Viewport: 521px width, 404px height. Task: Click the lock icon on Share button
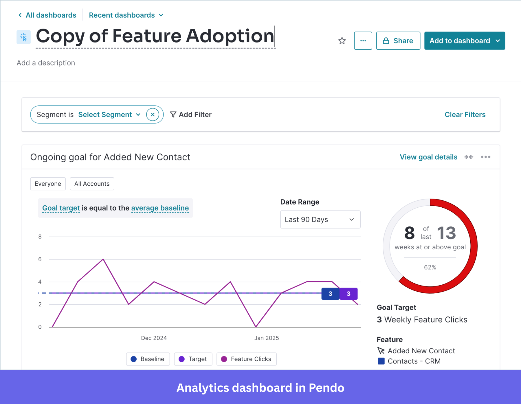point(386,41)
